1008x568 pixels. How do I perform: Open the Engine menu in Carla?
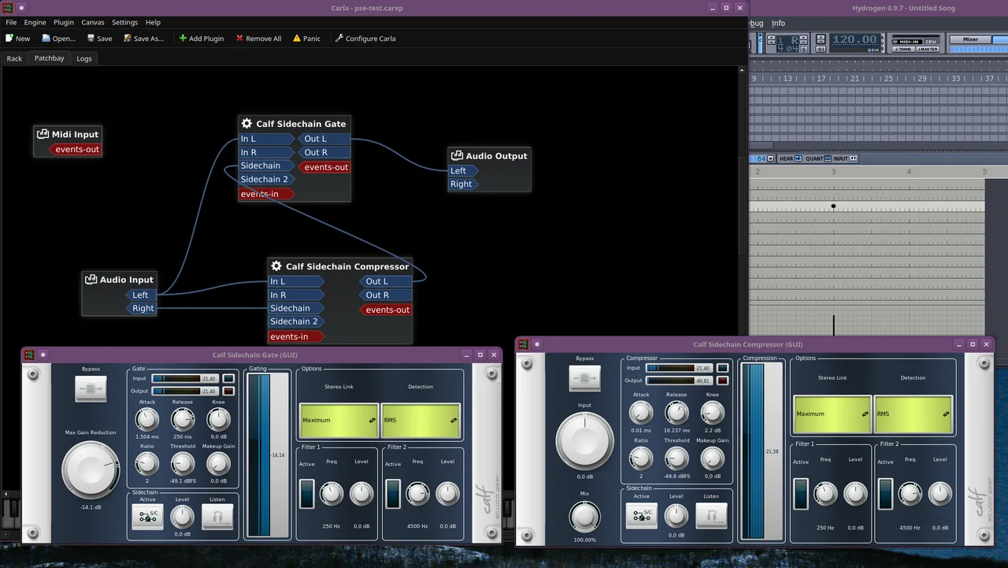tap(35, 22)
